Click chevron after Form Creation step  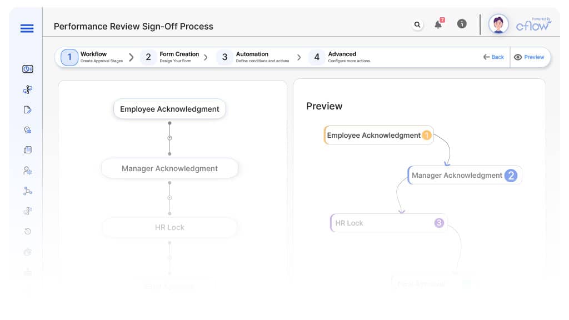pos(206,57)
